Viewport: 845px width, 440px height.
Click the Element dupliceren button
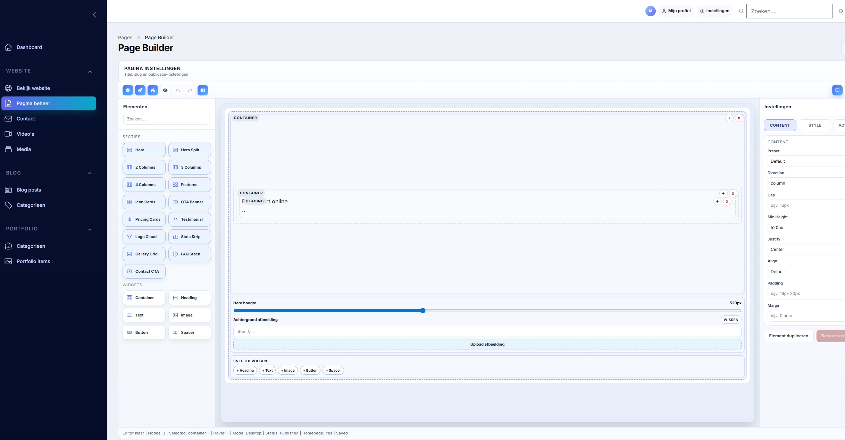pos(788,336)
